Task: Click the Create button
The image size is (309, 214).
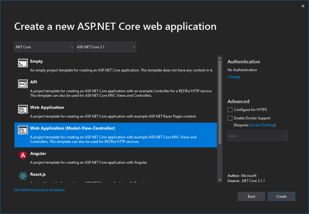Action: tap(281, 196)
